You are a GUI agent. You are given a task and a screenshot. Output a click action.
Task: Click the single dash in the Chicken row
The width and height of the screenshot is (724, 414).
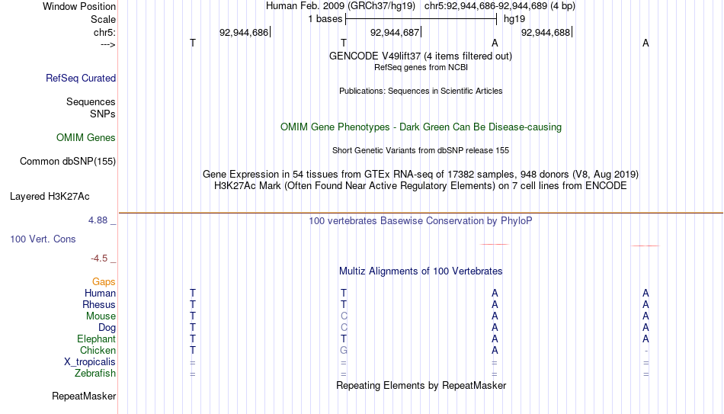pyautogui.click(x=646, y=351)
